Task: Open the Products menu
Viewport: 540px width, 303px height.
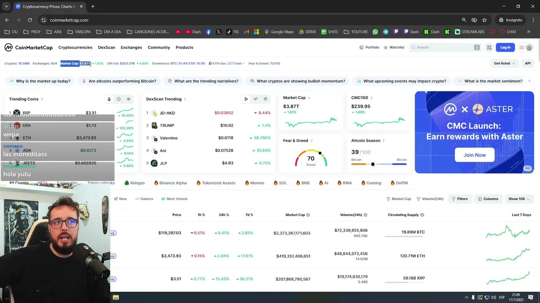Action: pyautogui.click(x=184, y=48)
